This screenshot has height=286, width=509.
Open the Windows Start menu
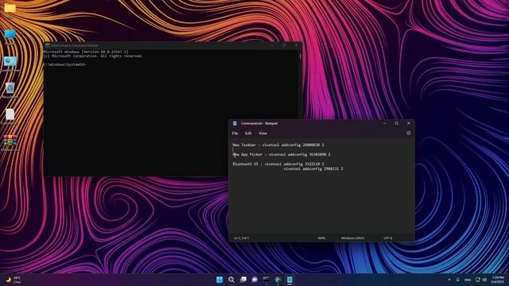point(220,280)
